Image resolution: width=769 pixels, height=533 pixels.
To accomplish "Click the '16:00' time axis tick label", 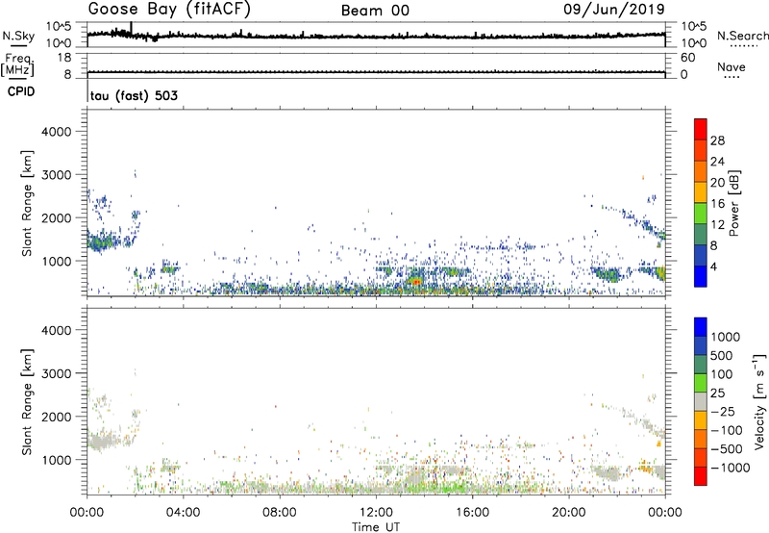I will click(472, 512).
